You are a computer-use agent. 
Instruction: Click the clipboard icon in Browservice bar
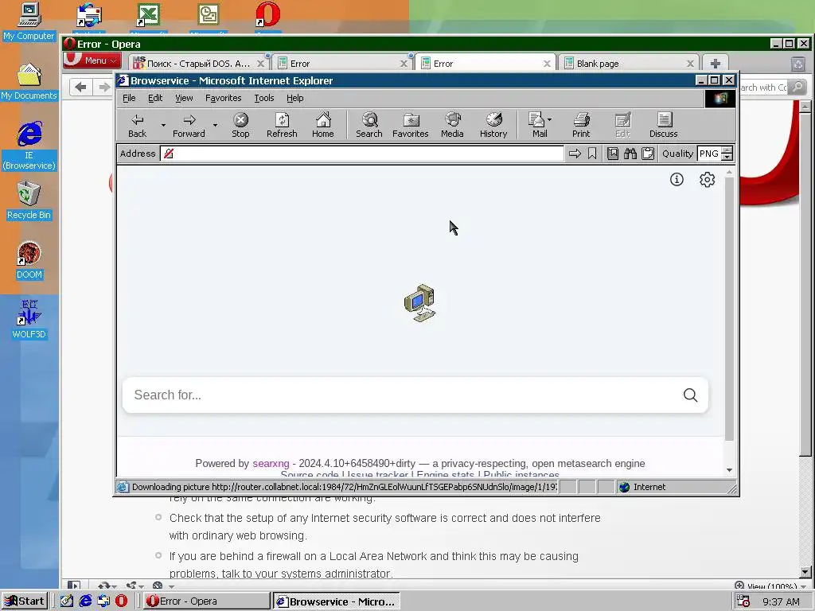[x=648, y=154]
